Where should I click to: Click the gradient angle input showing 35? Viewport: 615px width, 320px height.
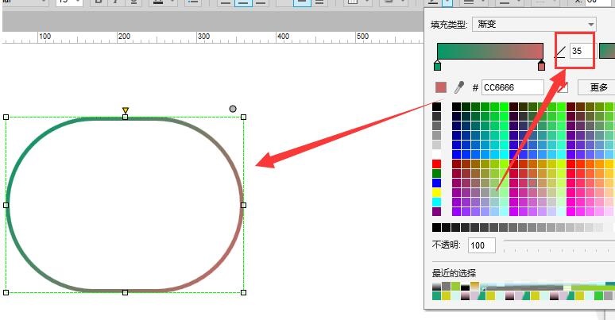click(582, 51)
